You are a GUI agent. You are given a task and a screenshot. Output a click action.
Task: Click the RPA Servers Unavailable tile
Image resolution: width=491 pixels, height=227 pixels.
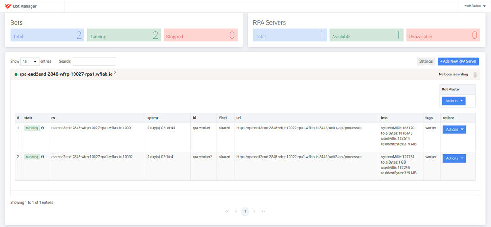coord(443,35)
